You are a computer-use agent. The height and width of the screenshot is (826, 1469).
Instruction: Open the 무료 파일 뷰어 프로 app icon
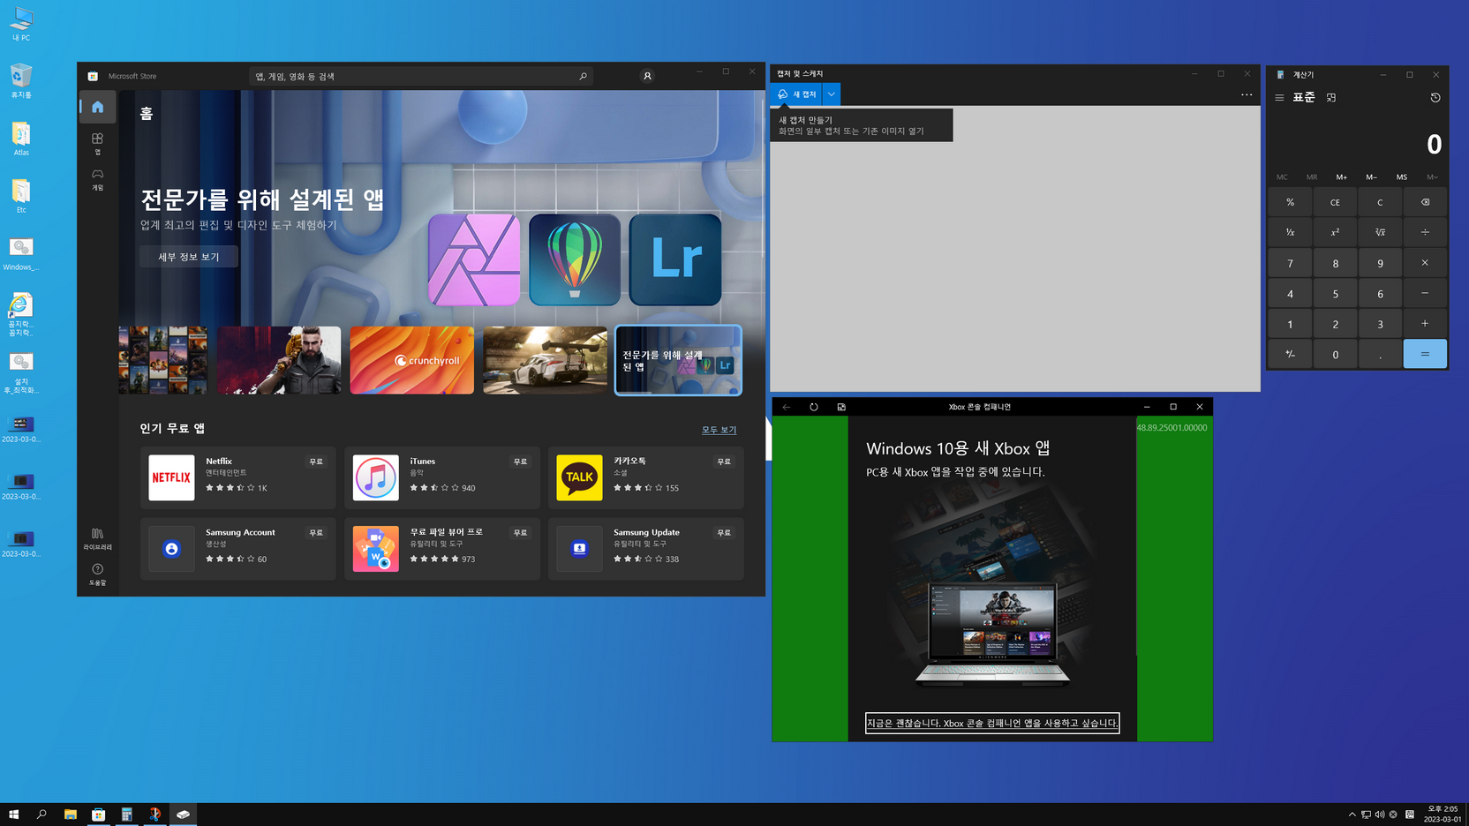coord(375,549)
